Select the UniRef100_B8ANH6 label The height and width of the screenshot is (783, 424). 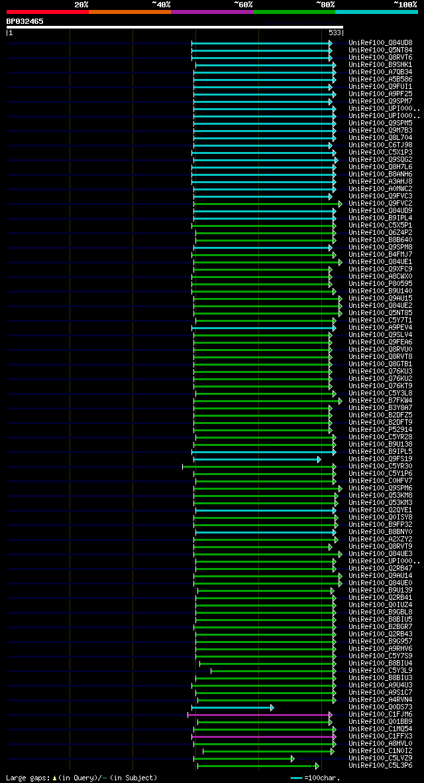[380, 175]
